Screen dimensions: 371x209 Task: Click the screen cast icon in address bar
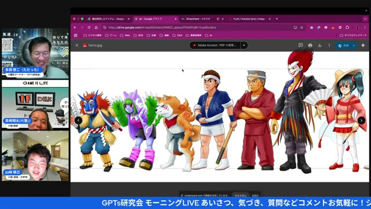point(295,27)
